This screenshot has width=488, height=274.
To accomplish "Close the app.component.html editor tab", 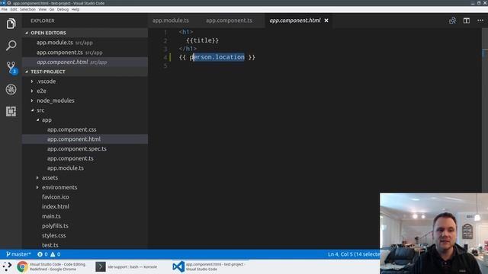I will tap(326, 21).
